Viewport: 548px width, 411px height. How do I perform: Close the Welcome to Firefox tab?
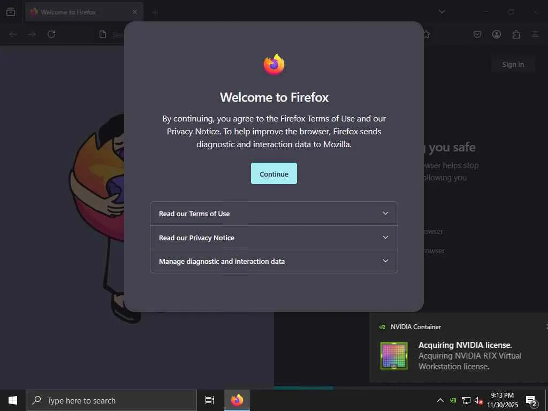point(134,12)
